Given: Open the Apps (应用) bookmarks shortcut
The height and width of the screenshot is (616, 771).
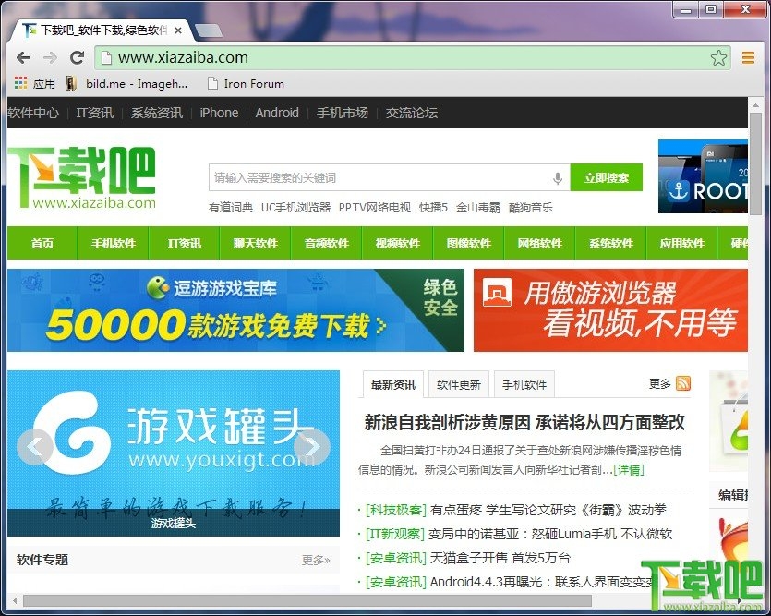Looking at the screenshot, I should 34,83.
